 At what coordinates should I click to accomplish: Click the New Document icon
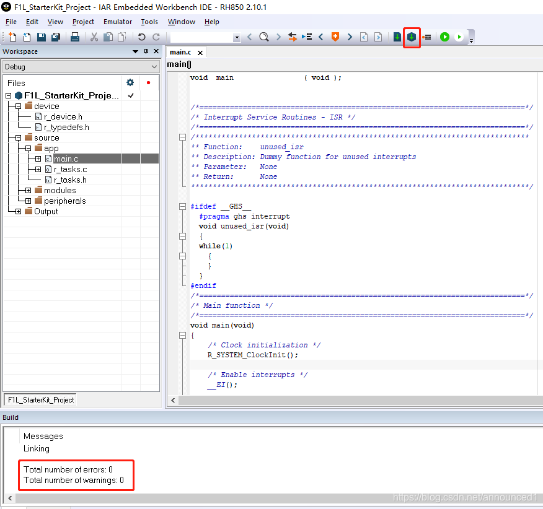[x=12, y=37]
